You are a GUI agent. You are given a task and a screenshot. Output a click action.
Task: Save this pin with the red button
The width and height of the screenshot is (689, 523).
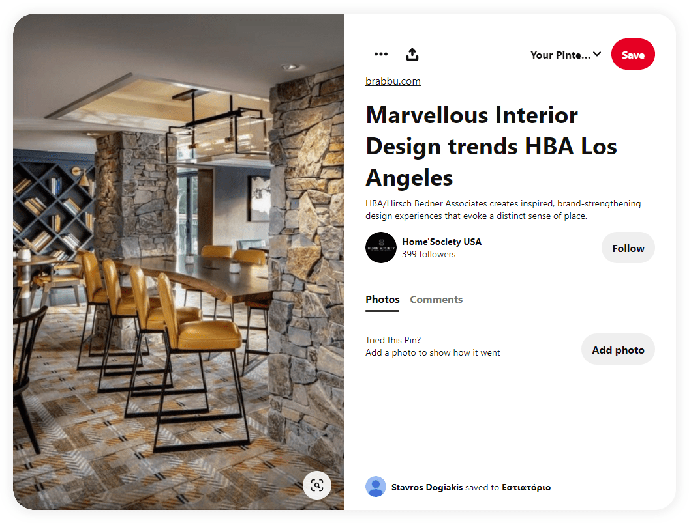pyautogui.click(x=633, y=55)
